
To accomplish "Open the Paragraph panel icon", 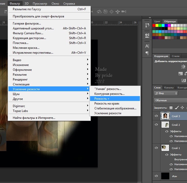I will pos(147,53).
